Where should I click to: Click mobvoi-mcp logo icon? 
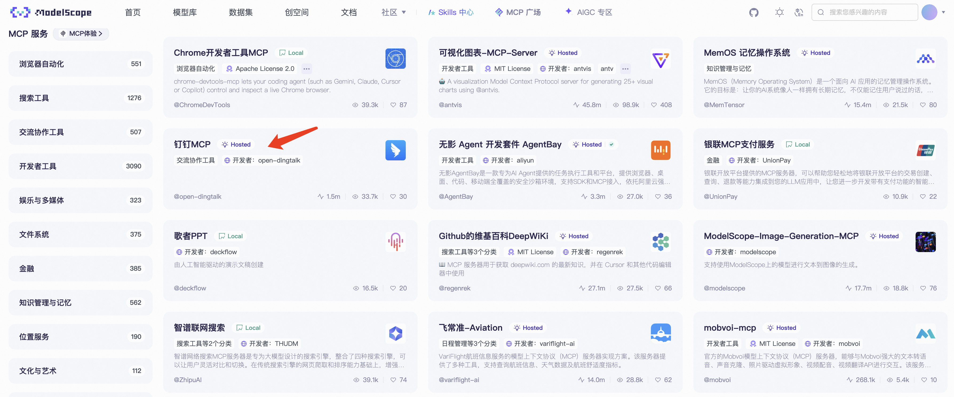tap(925, 333)
